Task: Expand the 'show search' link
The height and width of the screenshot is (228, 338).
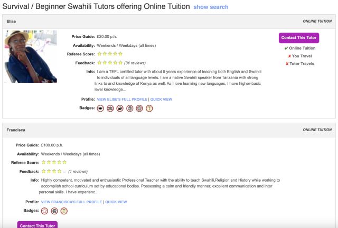Action: (x=211, y=7)
